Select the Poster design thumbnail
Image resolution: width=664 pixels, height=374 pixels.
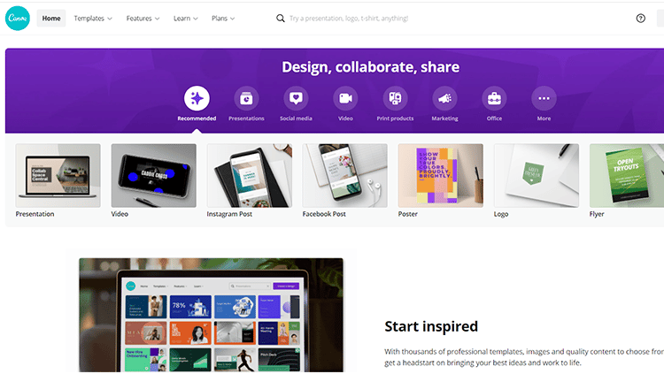pyautogui.click(x=440, y=176)
